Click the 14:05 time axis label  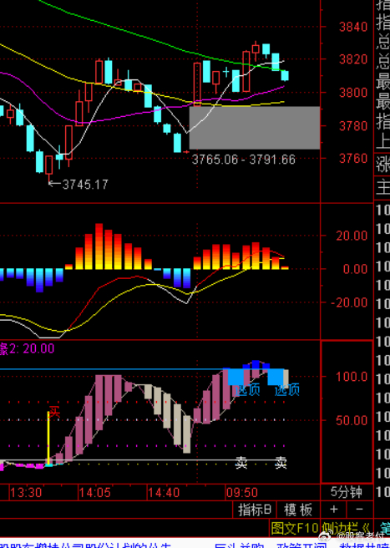click(94, 493)
